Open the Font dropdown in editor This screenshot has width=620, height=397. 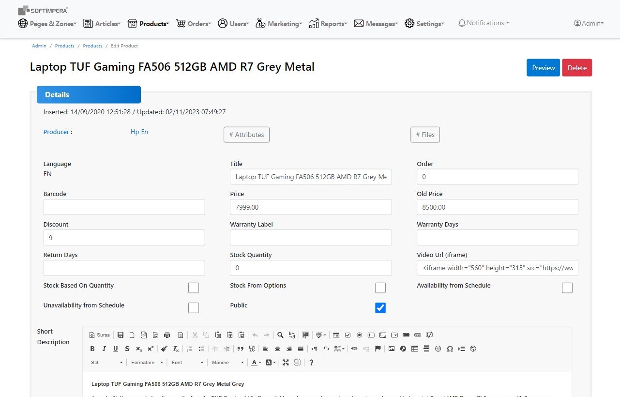pyautogui.click(x=187, y=362)
